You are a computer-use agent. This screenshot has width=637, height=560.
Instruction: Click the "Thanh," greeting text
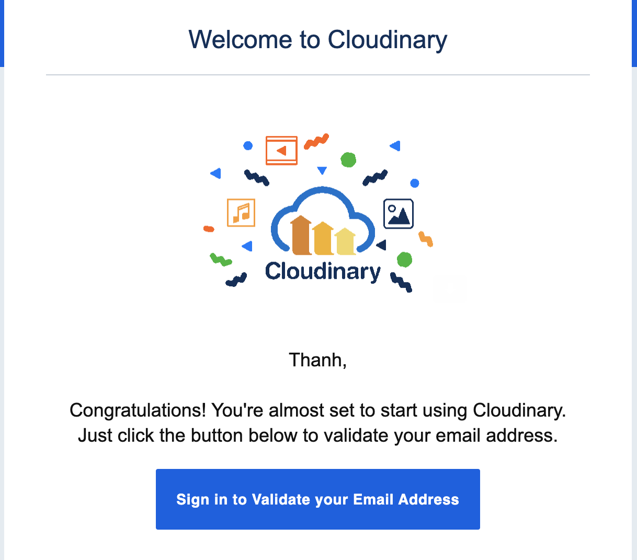pos(318,360)
